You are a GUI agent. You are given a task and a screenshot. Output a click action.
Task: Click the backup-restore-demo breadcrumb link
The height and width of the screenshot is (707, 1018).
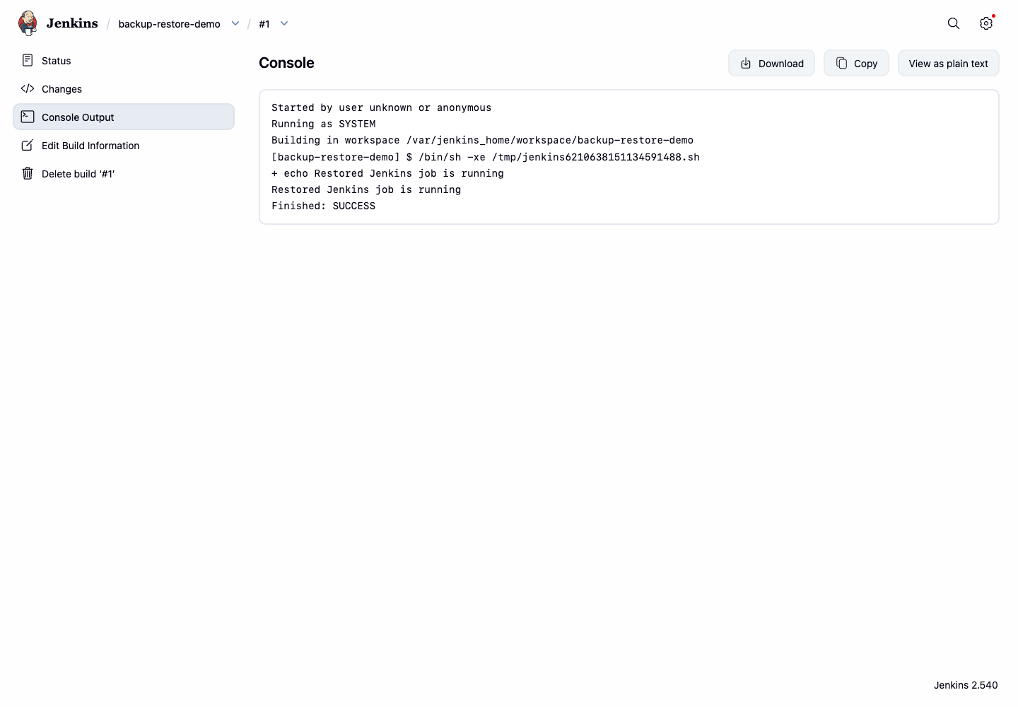[x=169, y=24]
